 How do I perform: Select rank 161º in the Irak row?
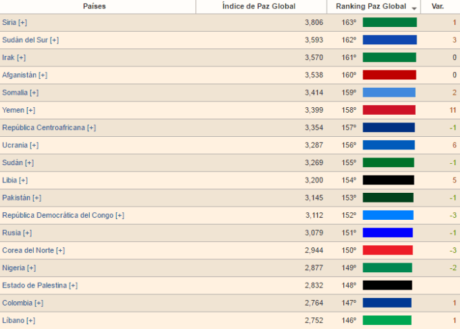point(349,57)
